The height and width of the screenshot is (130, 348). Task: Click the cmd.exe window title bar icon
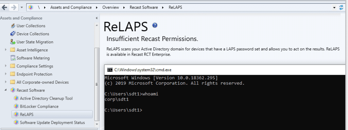(109, 70)
